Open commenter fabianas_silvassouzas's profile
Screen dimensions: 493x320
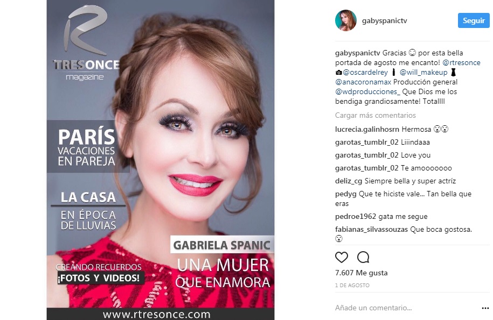coord(371,229)
